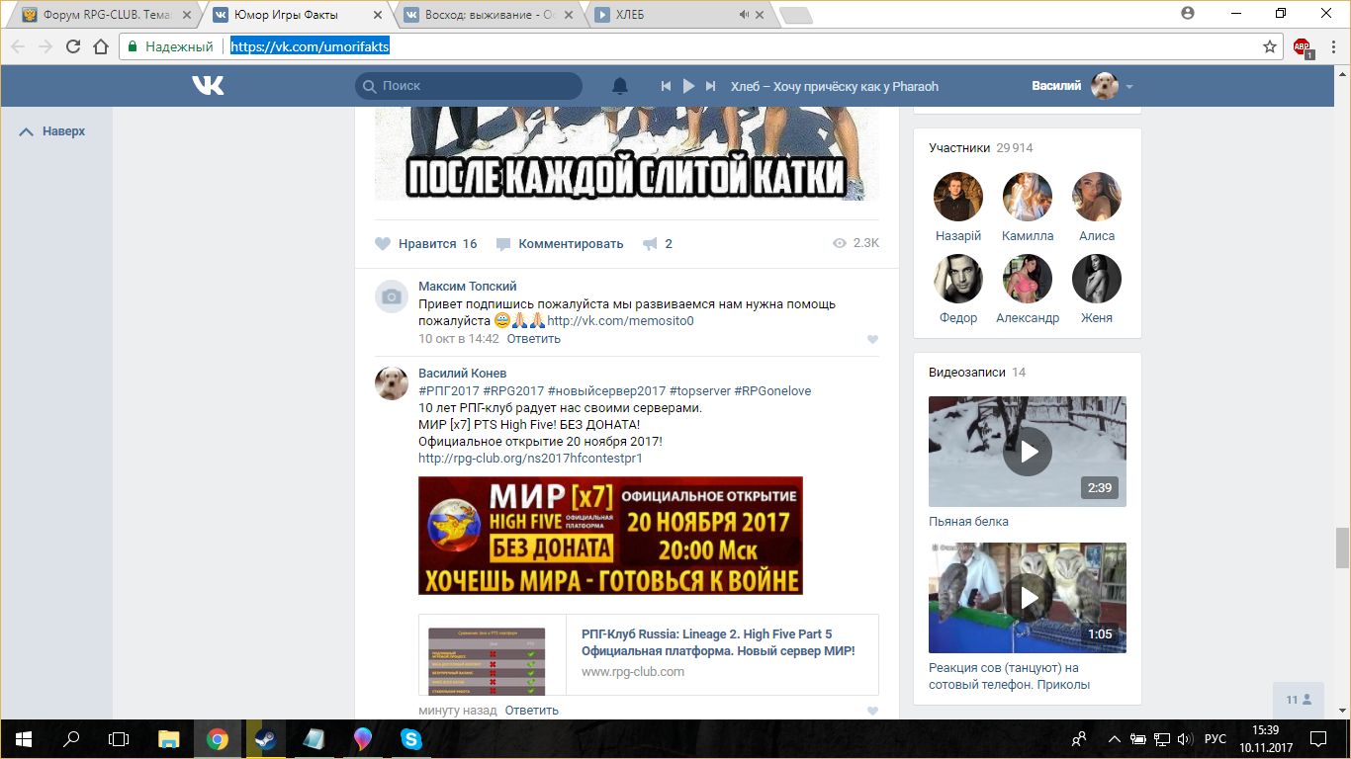
Task: Click the secure padlock Надежный indicator
Action: [x=171, y=46]
